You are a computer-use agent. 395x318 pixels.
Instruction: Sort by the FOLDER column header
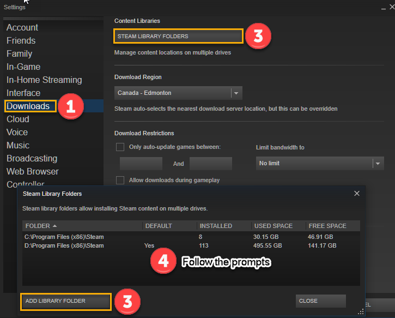click(82, 226)
